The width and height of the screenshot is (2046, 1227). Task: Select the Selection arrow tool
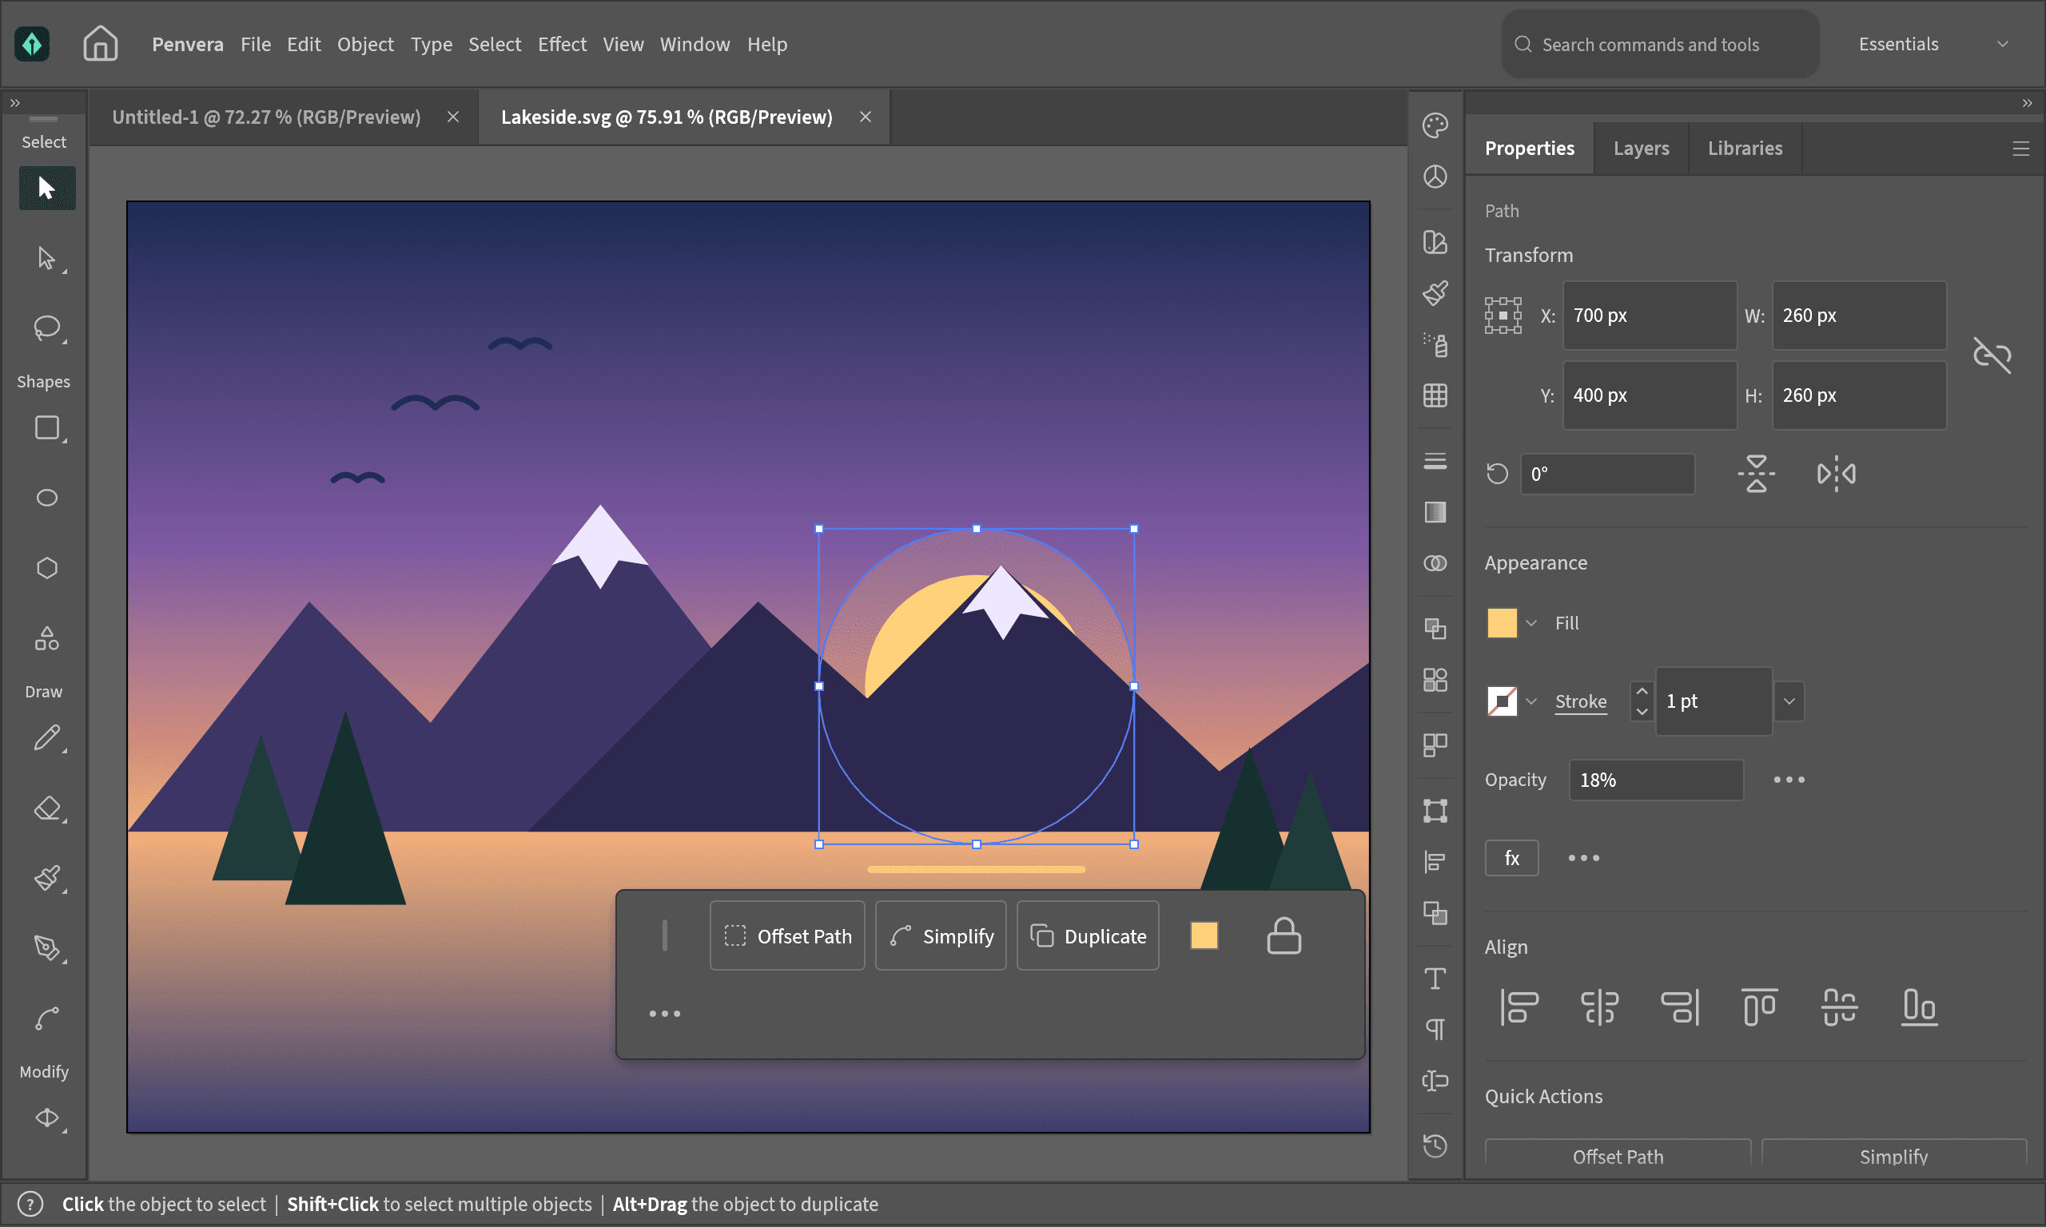coord(47,189)
